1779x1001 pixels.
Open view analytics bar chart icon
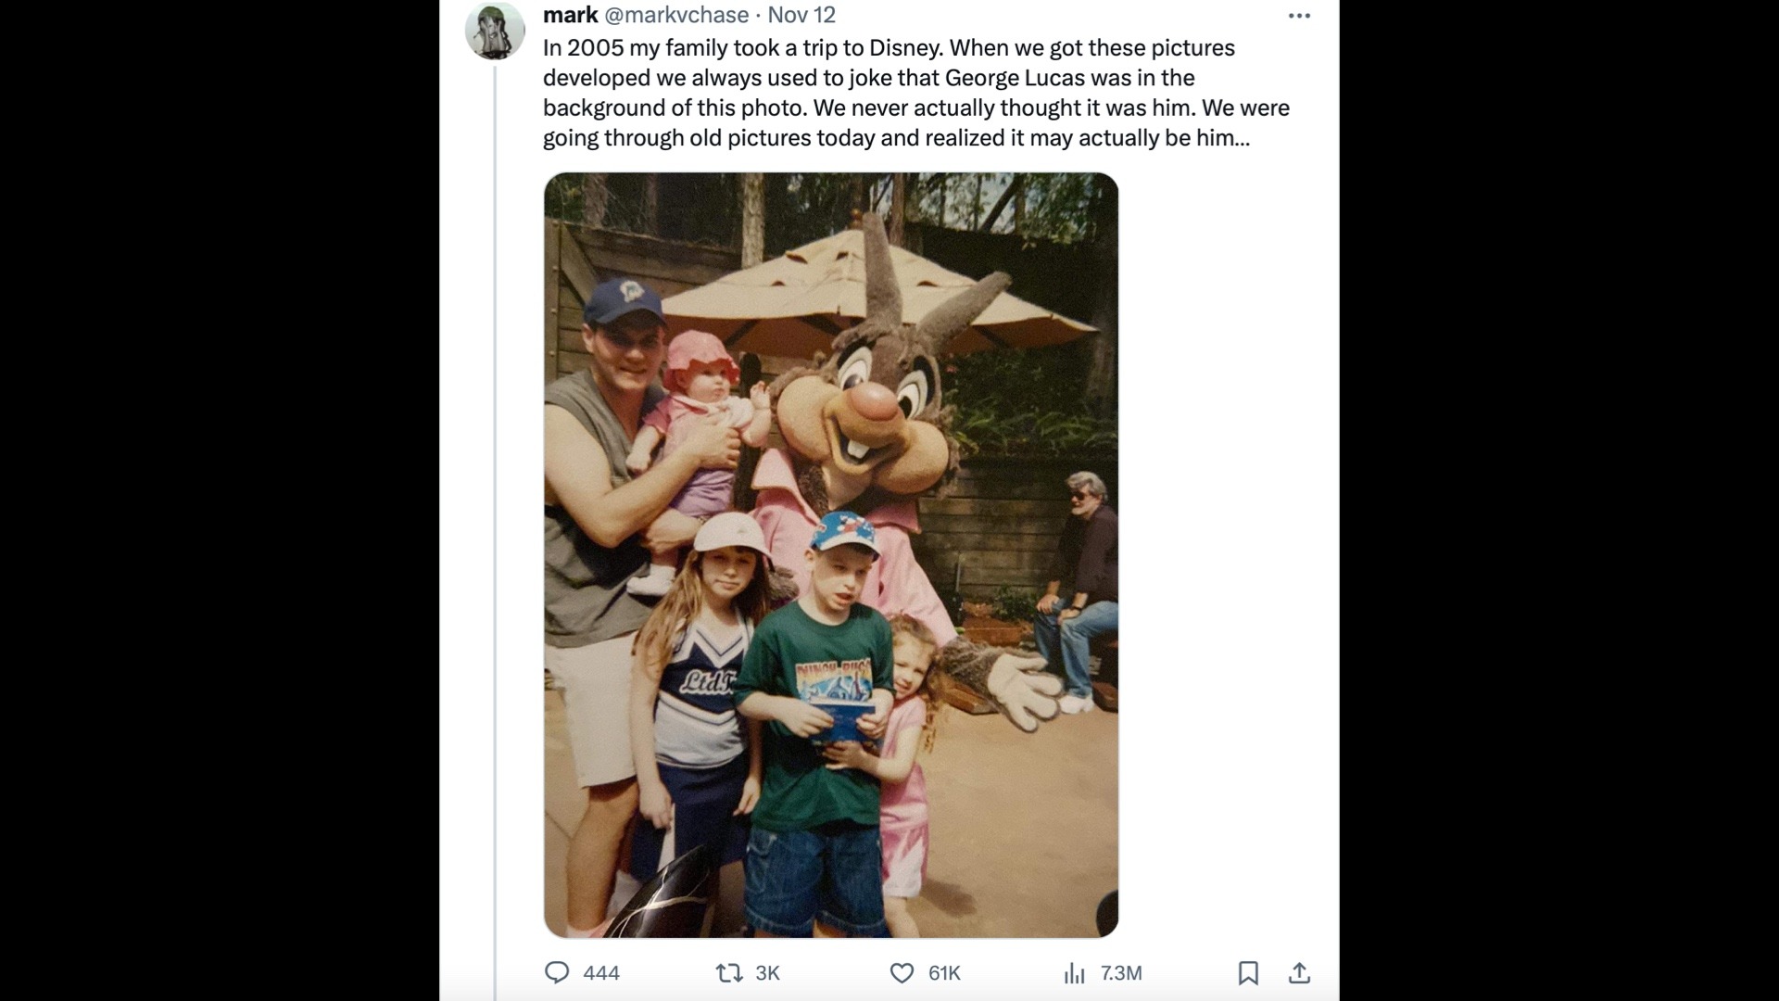tap(1074, 972)
